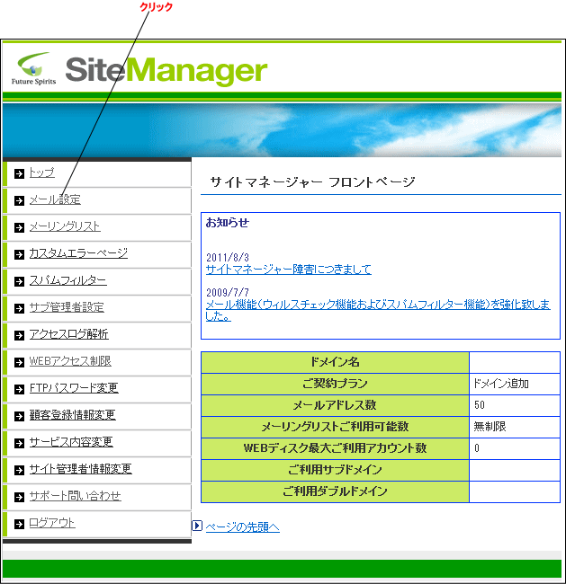Click arrow icon beside メール設定
Image resolution: width=566 pixels, height=584 pixels.
pyautogui.click(x=19, y=200)
